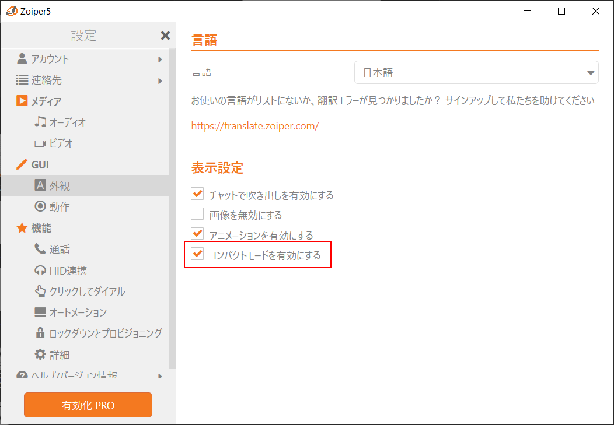Close the 設定 panel with the X
The height and width of the screenshot is (425, 614).
click(x=165, y=36)
